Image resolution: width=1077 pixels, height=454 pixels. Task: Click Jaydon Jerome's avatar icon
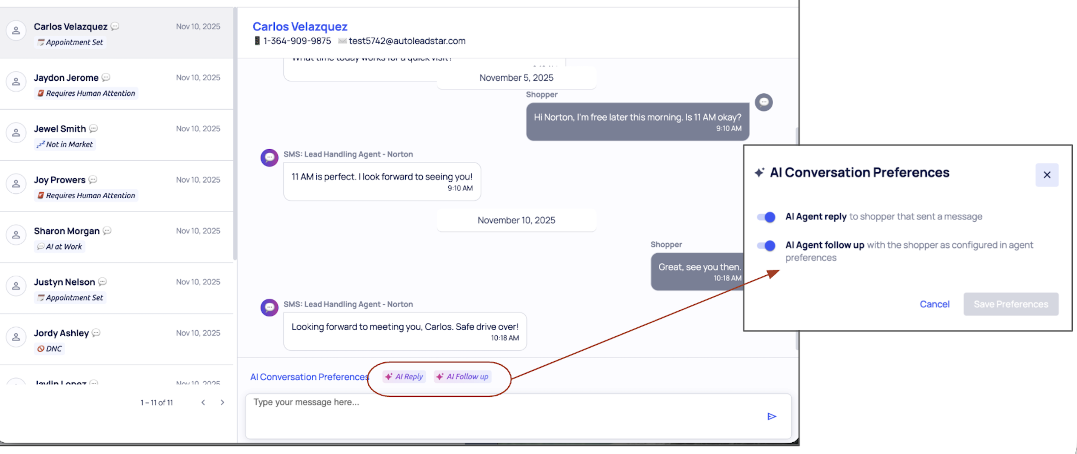tap(16, 82)
